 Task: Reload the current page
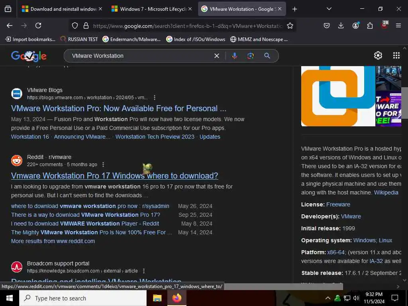point(38,25)
